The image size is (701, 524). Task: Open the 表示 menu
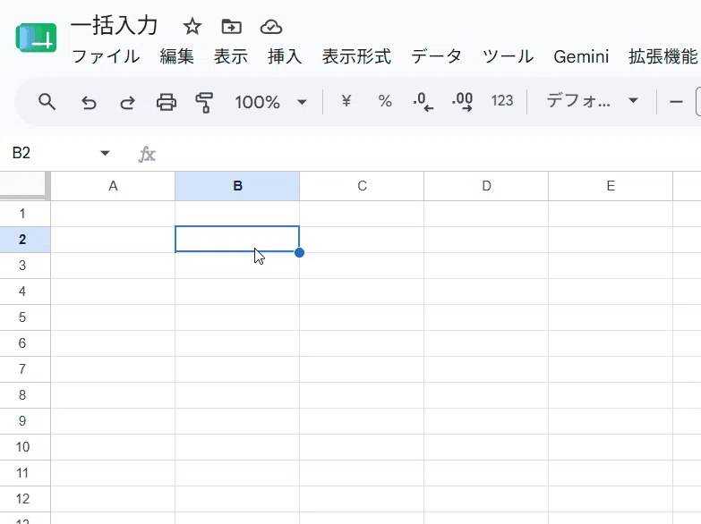point(231,56)
